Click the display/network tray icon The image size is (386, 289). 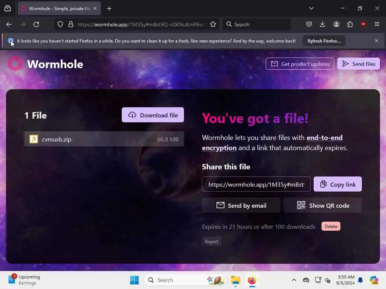318,280
